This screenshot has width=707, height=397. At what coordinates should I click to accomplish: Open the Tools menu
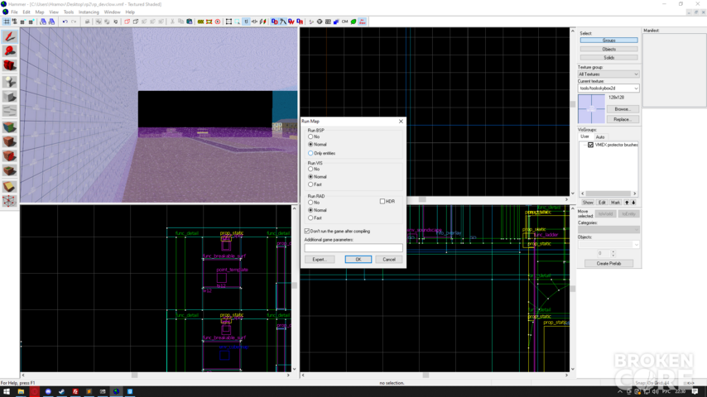point(69,12)
